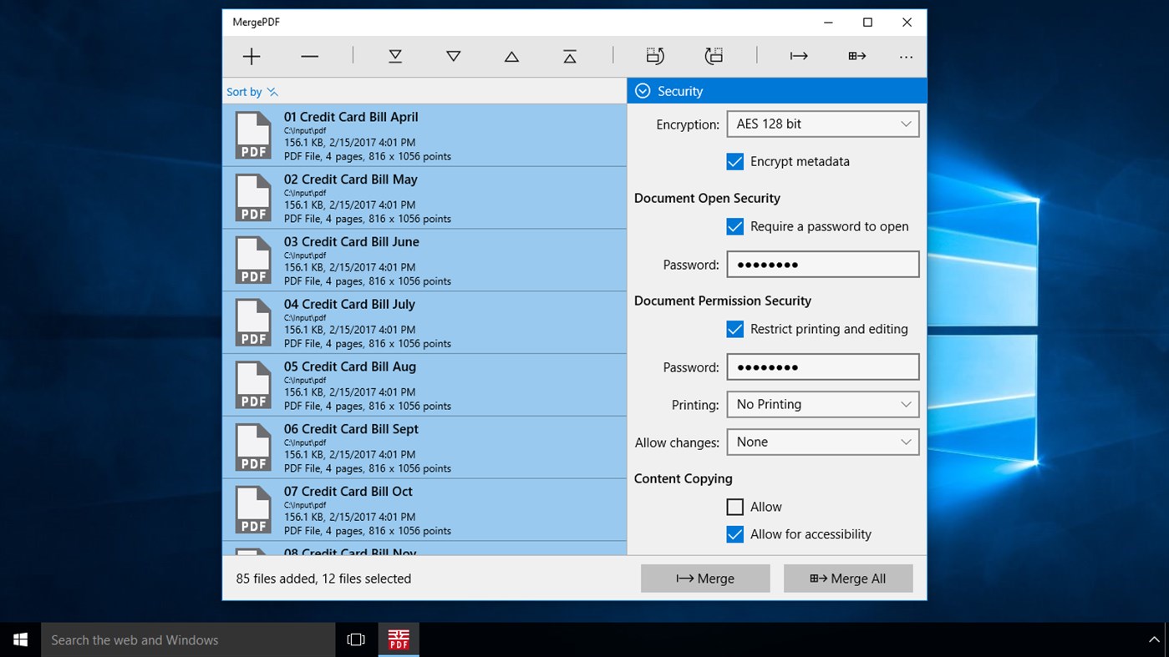Remove selected files using the minus icon

pos(309,56)
